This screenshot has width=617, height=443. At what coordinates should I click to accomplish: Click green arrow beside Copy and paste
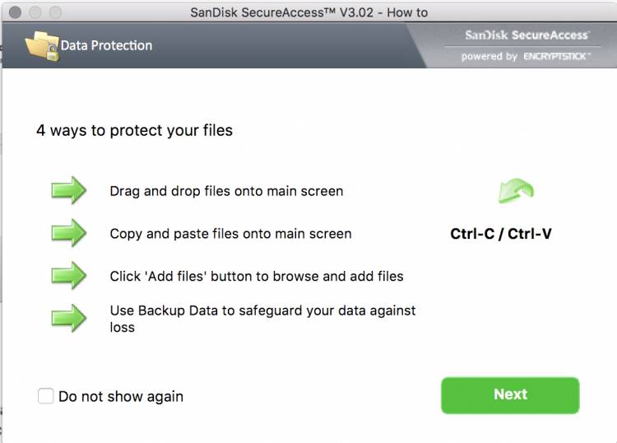[69, 233]
